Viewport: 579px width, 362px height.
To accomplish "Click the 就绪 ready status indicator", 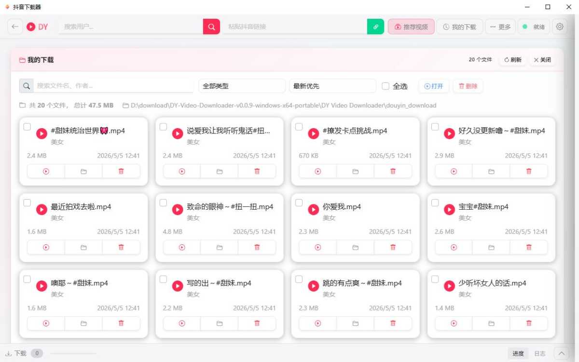I will click(534, 27).
